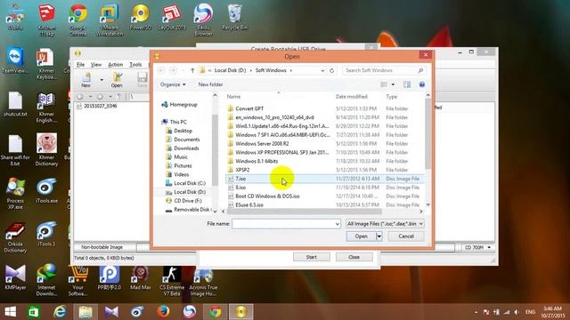Select 20151027_0346 item in PowerISO tree

point(97,106)
